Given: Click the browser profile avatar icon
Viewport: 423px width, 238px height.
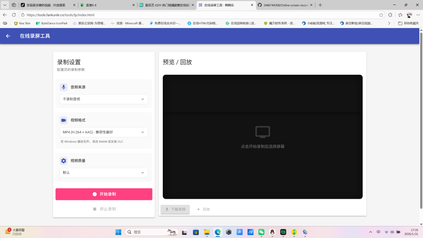Looking at the screenshot, I should pos(409,14).
